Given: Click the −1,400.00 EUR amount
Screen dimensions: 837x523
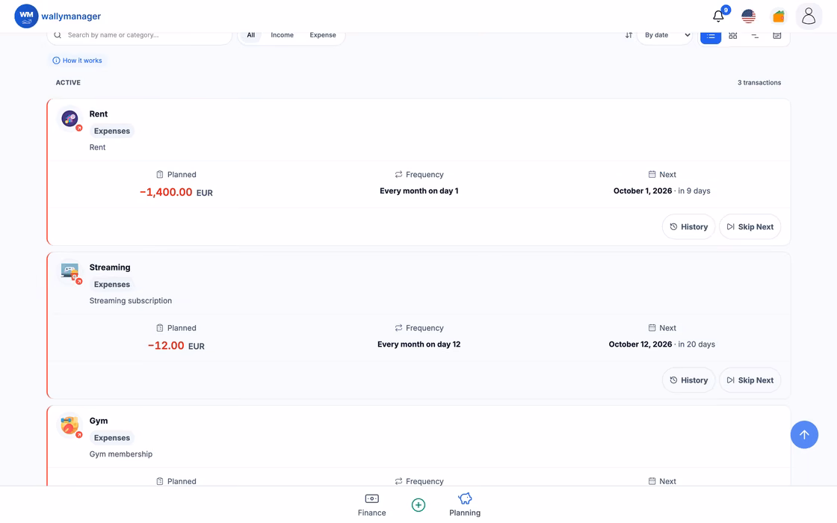Looking at the screenshot, I should (176, 192).
